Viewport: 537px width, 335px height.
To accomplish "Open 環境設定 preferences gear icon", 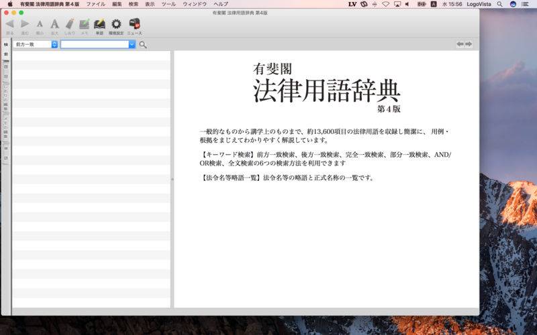I will coord(116,24).
